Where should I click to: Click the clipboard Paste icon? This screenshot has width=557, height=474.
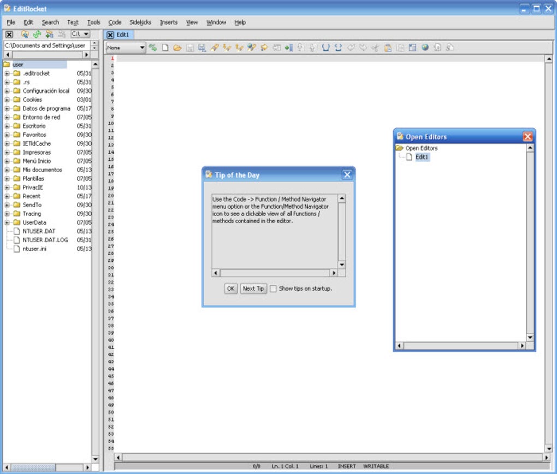(388, 48)
